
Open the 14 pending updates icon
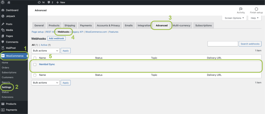tap(41, 2)
